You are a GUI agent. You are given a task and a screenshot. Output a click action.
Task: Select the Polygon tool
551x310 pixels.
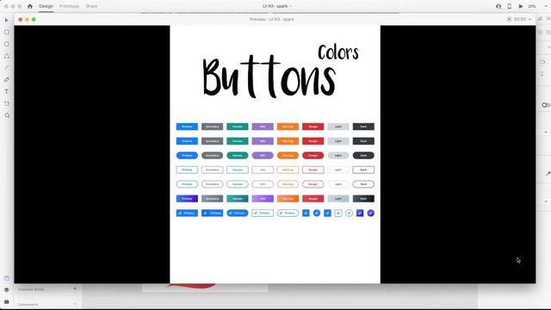(x=7, y=56)
